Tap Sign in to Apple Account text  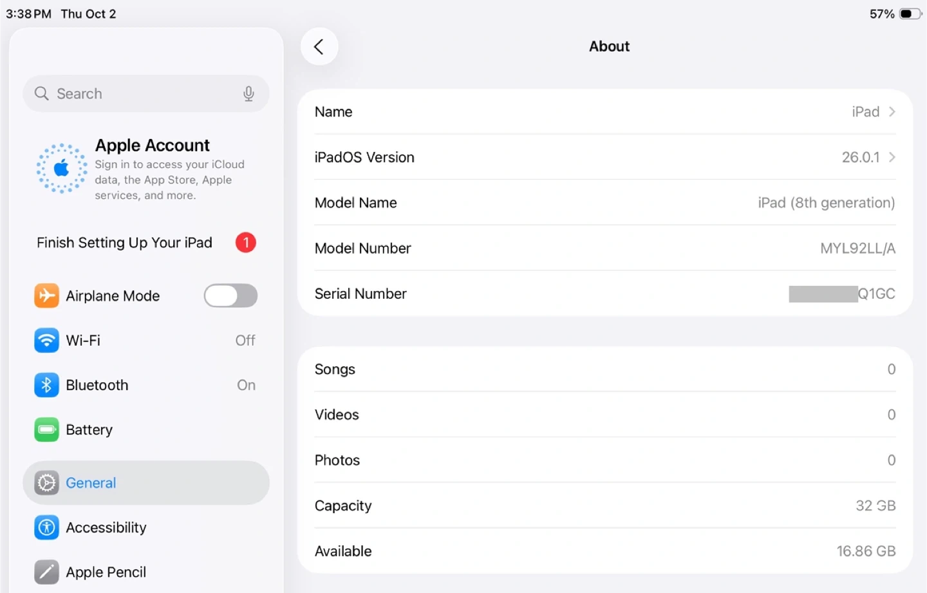pyautogui.click(x=169, y=180)
